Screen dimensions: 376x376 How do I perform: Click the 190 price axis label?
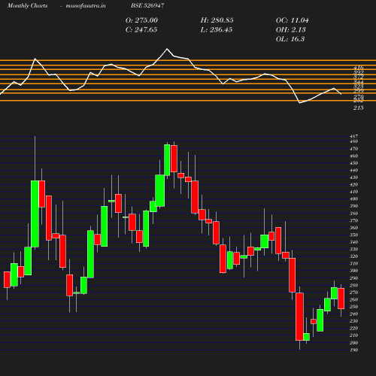[354, 350]
